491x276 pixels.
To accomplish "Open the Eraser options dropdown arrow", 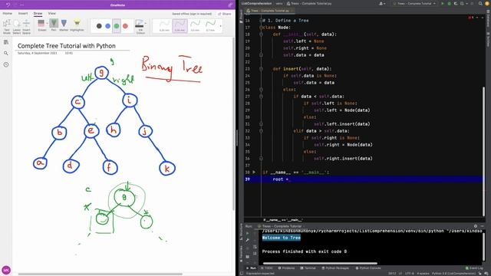I will coord(48,24).
